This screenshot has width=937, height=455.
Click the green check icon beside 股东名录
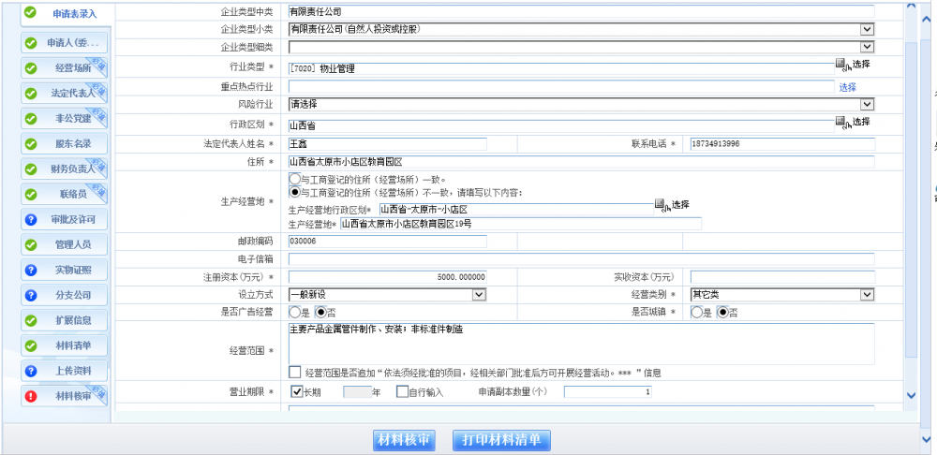point(31,144)
